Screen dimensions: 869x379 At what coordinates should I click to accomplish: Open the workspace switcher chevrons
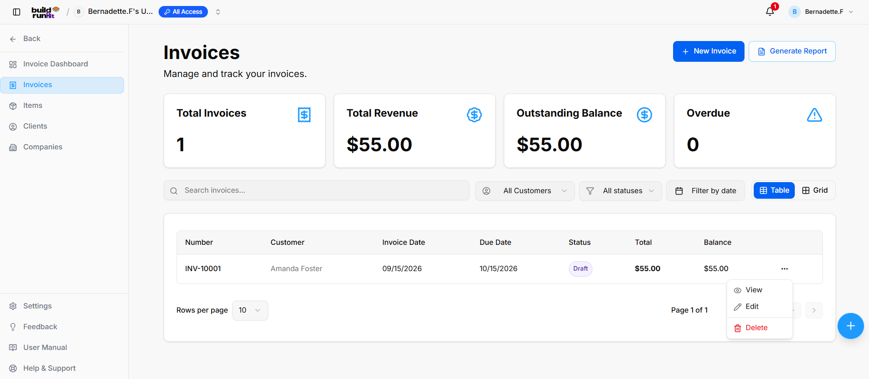pyautogui.click(x=218, y=12)
